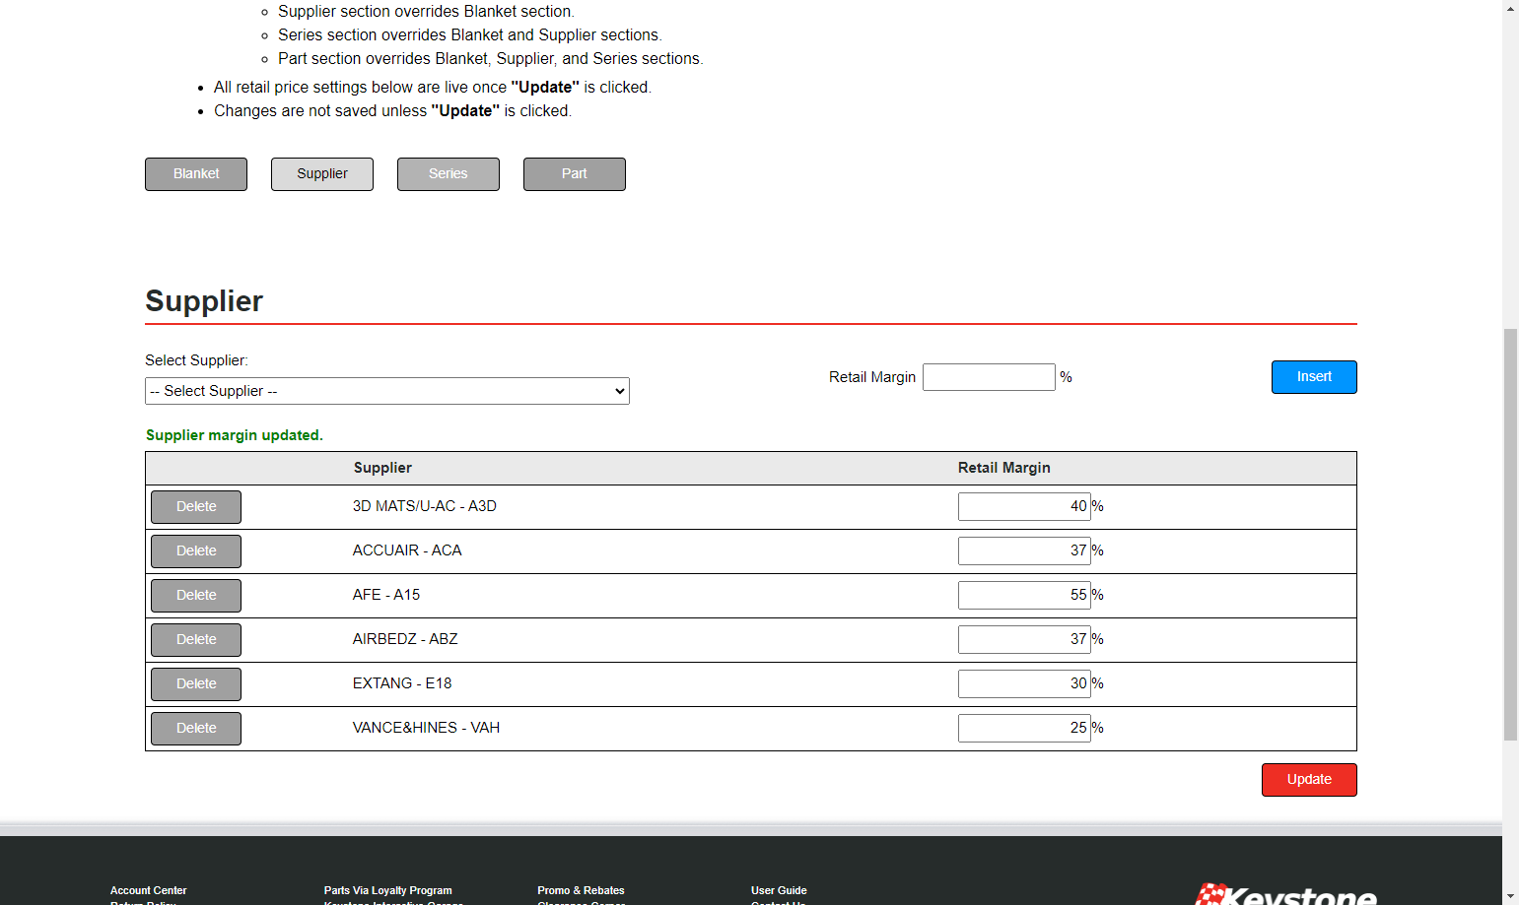This screenshot has height=905, width=1519.
Task: Click the scrollbar down arrow
Action: point(1510,897)
